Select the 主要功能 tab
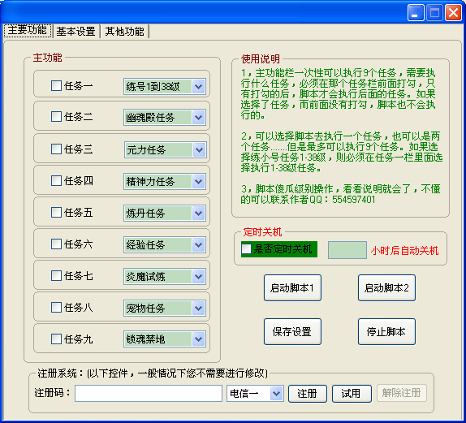The height and width of the screenshot is (423, 466). click(x=28, y=30)
